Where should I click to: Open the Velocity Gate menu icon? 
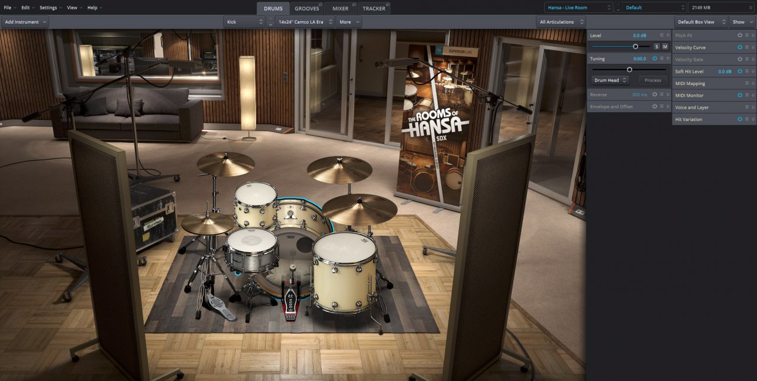pyautogui.click(x=747, y=59)
